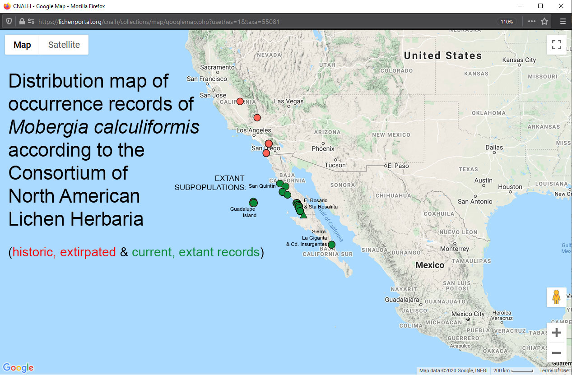Click the Google logo on the map
Screen dimensions: 572x375
(18, 368)
